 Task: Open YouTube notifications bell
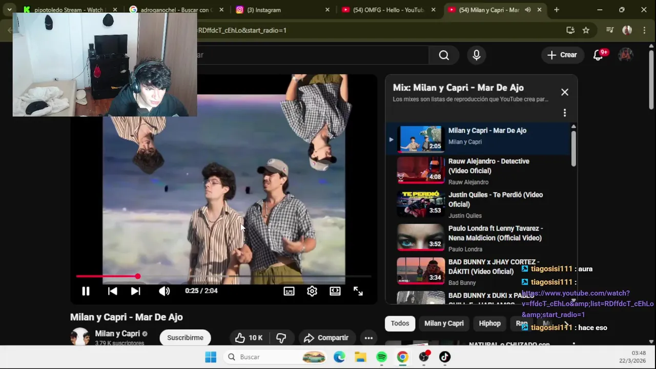[x=598, y=55]
